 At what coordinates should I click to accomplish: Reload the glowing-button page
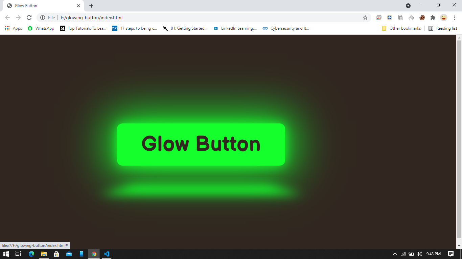click(x=29, y=18)
